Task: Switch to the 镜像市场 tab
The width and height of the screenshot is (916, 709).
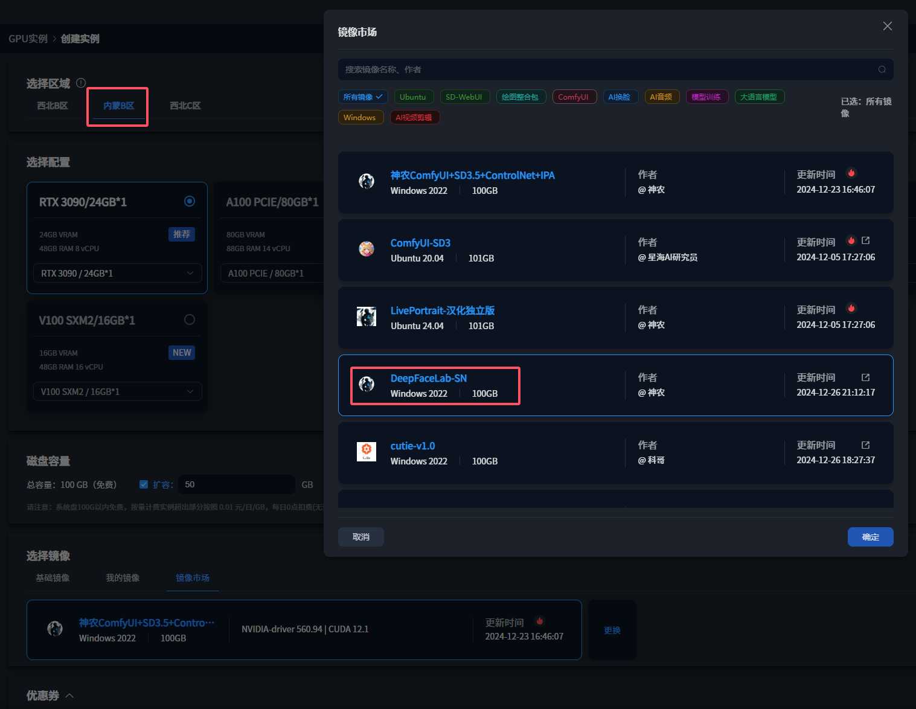Action: (x=193, y=578)
